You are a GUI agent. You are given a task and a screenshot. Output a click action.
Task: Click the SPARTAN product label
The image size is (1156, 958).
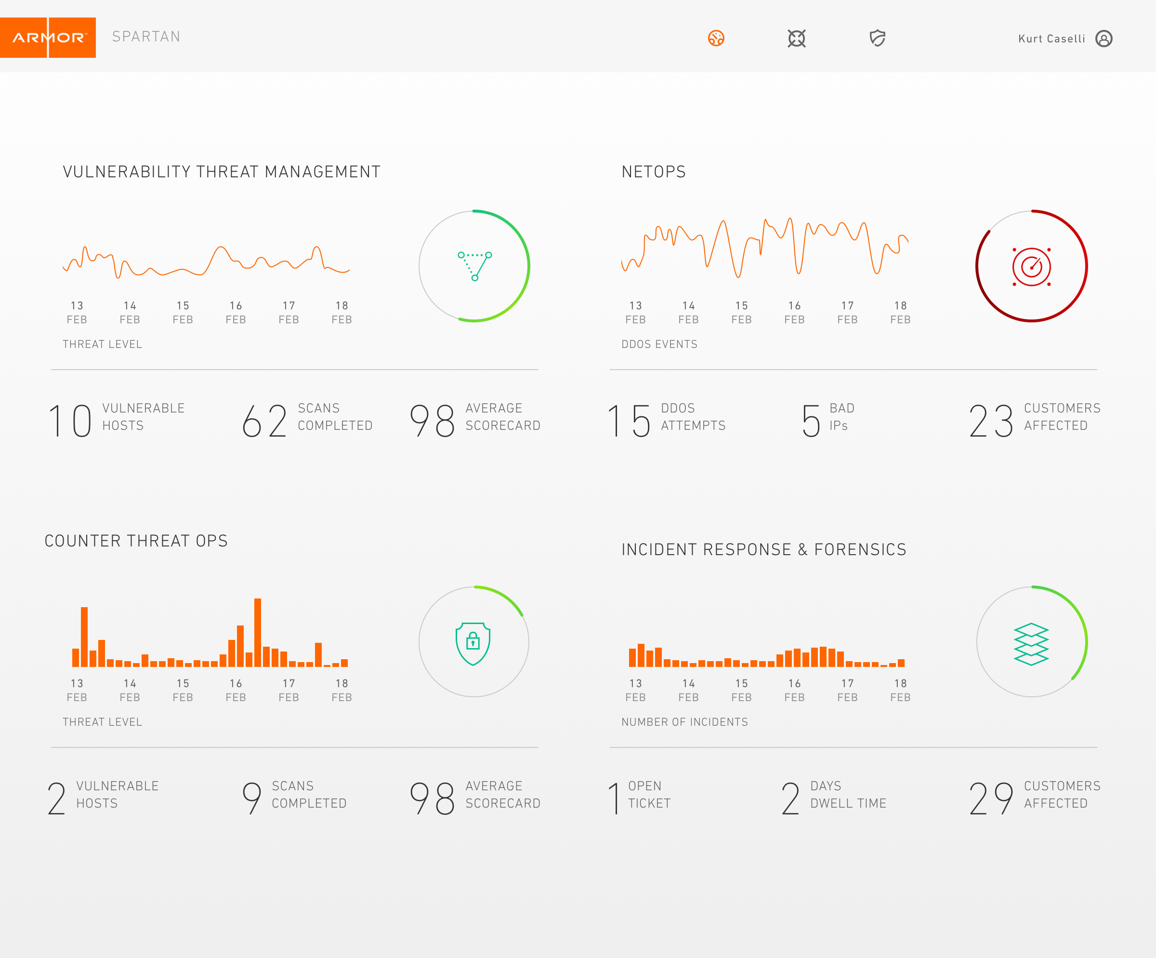[146, 36]
